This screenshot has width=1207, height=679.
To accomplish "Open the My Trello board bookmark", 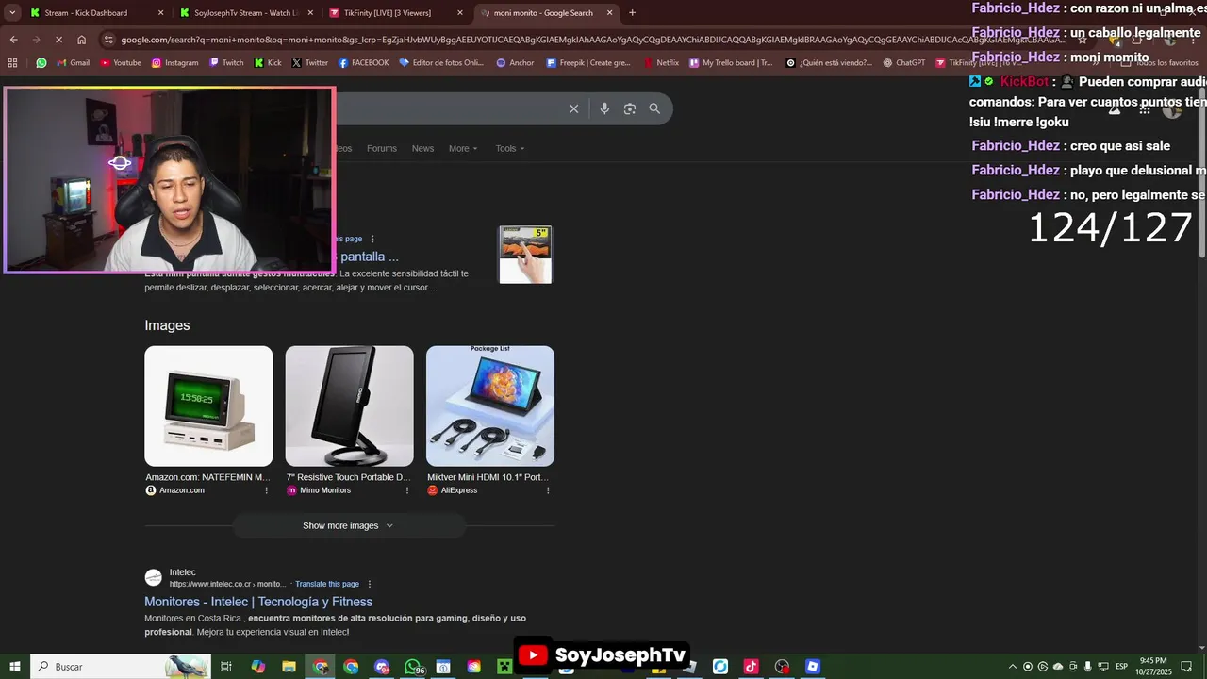I will (731, 63).
